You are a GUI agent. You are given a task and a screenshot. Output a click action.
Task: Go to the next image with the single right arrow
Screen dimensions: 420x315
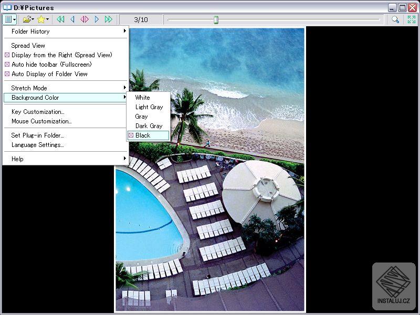tap(97, 19)
